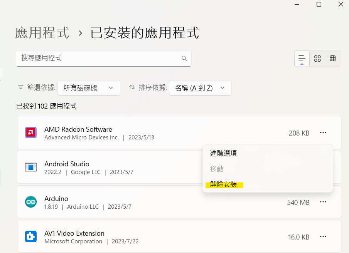Maximize the settings window
Screen dimensions: 349x253
click(319, 4)
